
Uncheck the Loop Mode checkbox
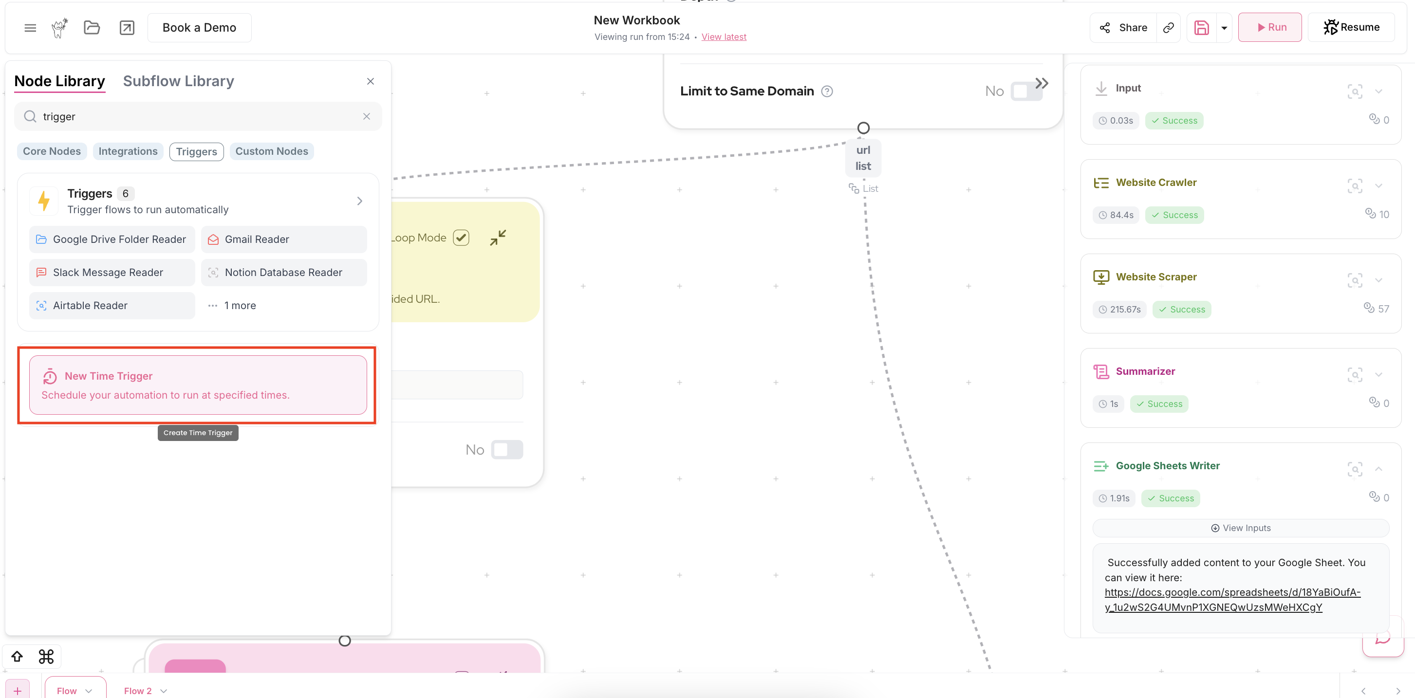coord(461,238)
